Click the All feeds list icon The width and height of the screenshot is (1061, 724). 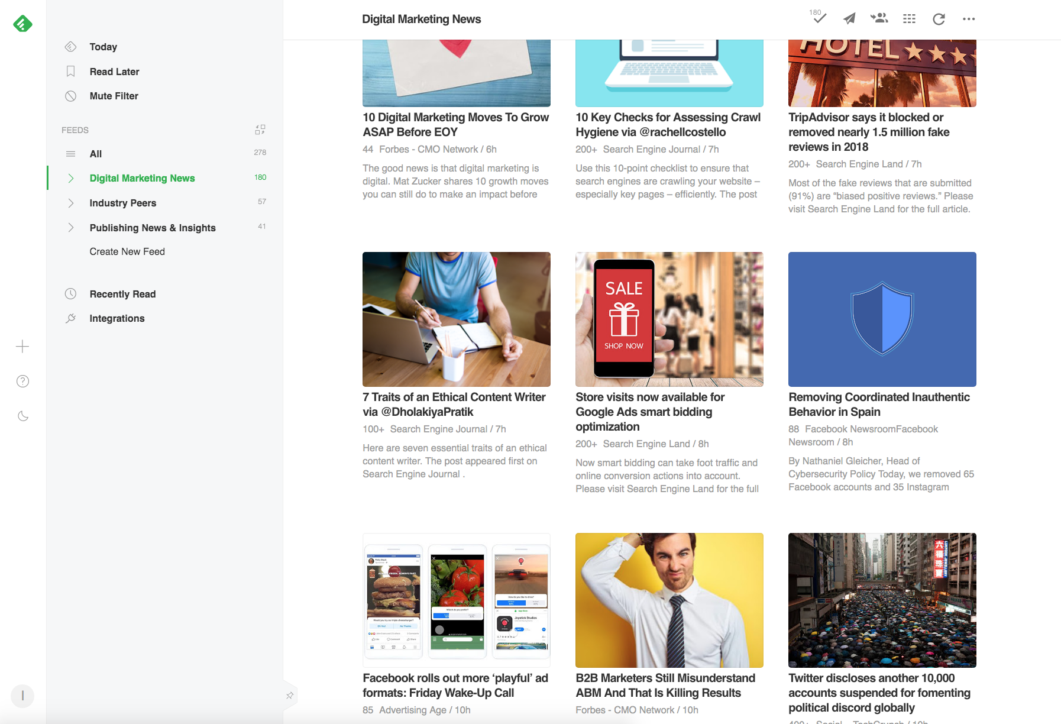pyautogui.click(x=70, y=154)
